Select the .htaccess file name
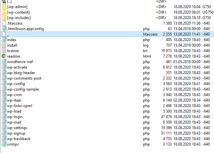214x153 pixels. [15, 23]
